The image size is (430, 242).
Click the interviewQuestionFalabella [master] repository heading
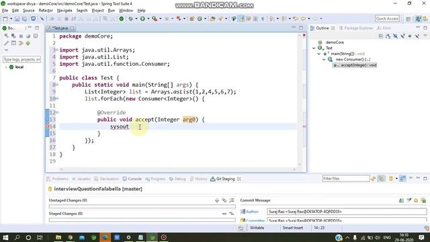pyautogui.click(x=98, y=189)
